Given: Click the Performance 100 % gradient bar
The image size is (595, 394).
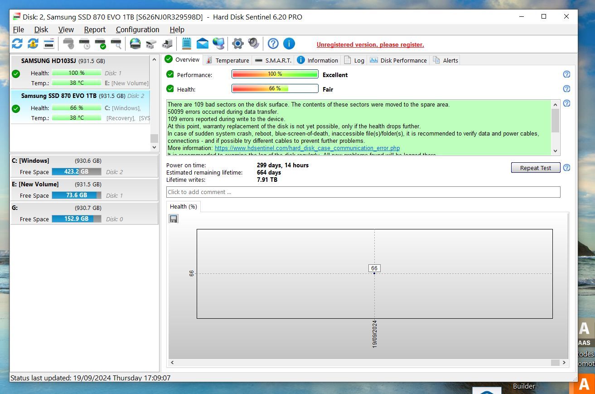Looking at the screenshot, I should click(275, 74).
